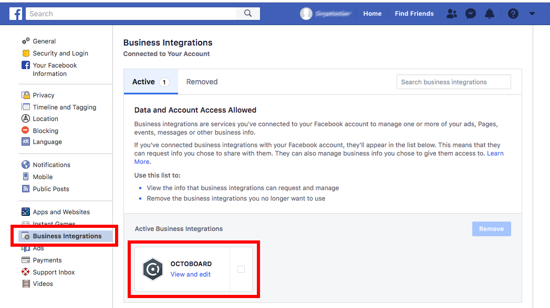Click the Facebook logo icon
Image resolution: width=550 pixels, height=308 pixels.
point(16,14)
